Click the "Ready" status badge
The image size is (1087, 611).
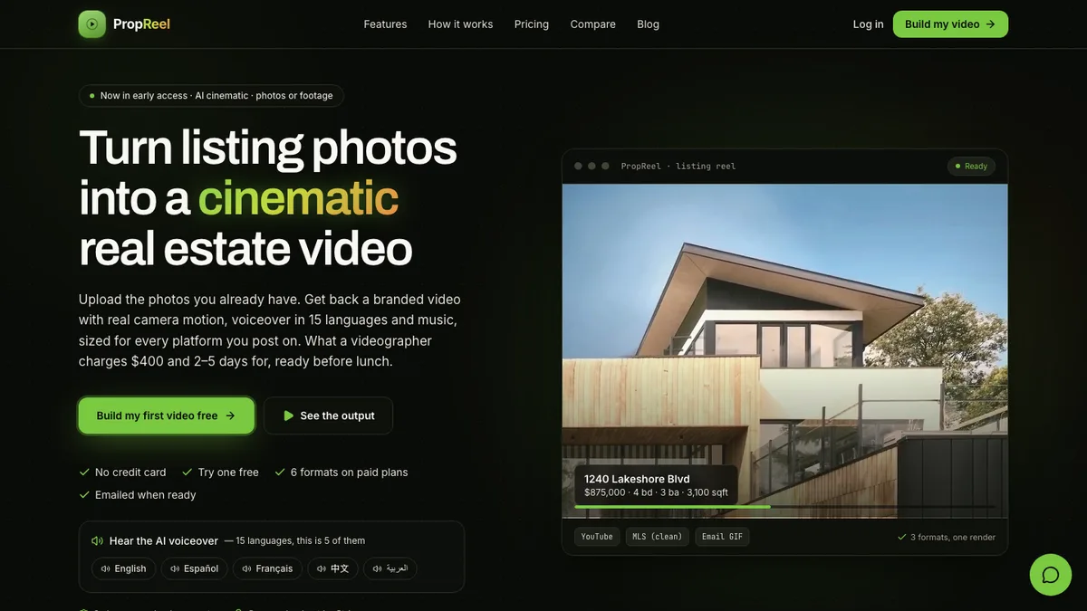(x=971, y=167)
